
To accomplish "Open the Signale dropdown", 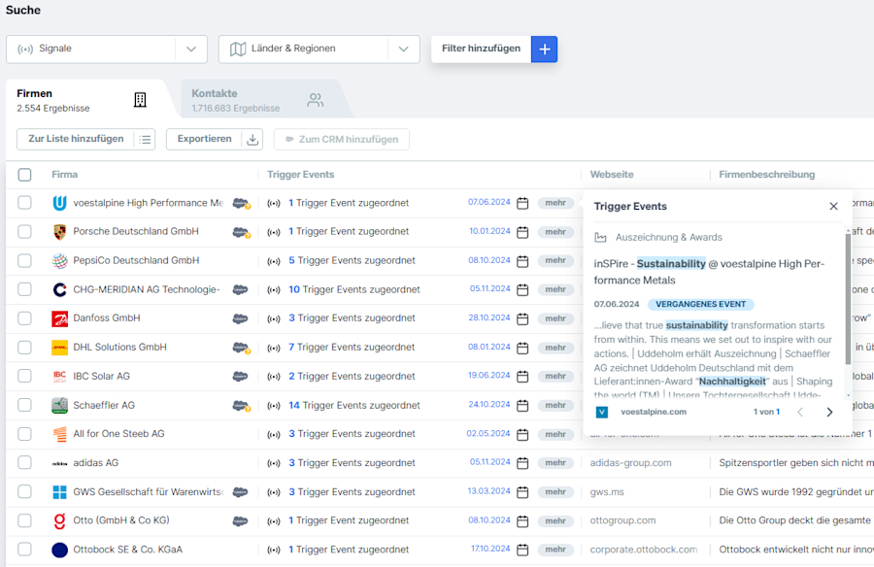I will (x=191, y=49).
